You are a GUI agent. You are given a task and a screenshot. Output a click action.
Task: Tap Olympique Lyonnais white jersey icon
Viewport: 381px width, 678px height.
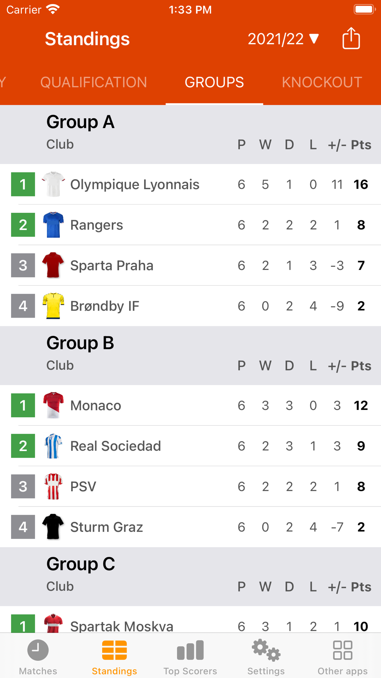(53, 184)
